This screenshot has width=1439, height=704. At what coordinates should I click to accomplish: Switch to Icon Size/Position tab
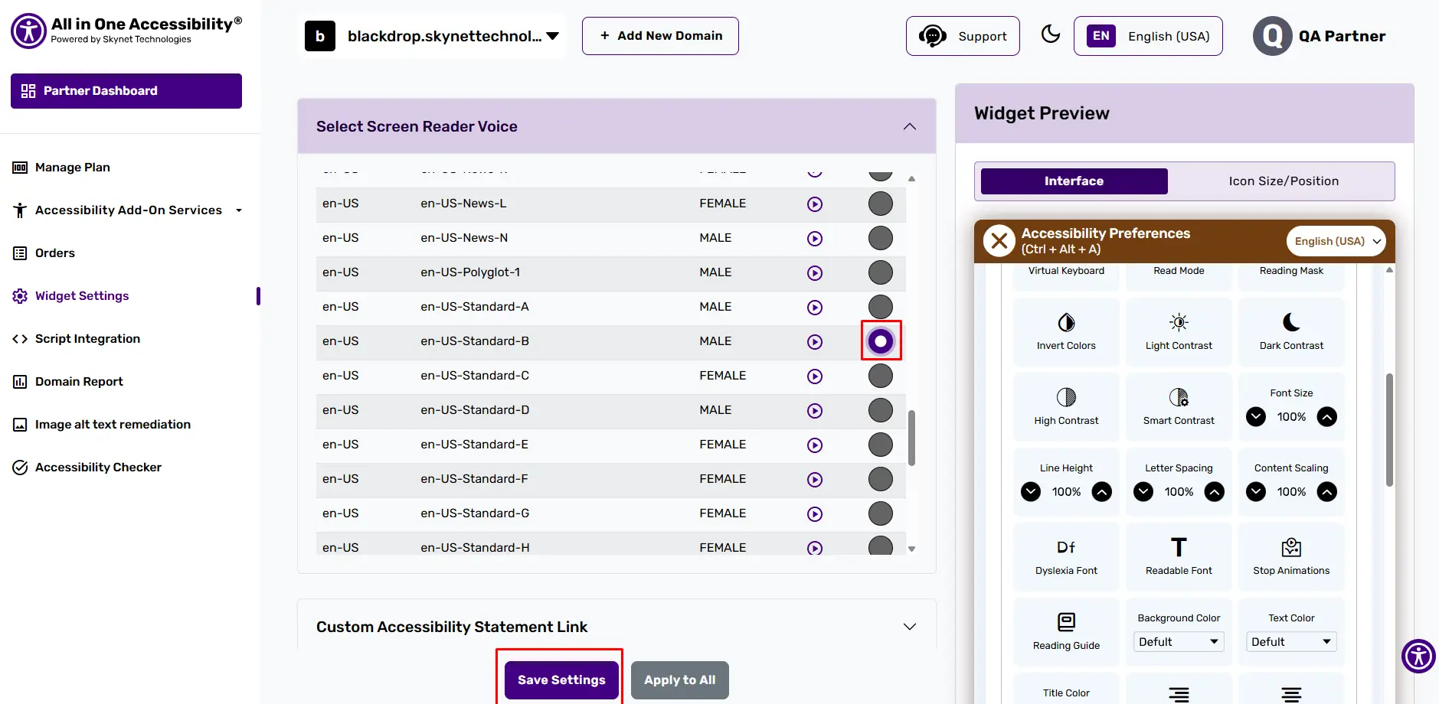point(1284,181)
